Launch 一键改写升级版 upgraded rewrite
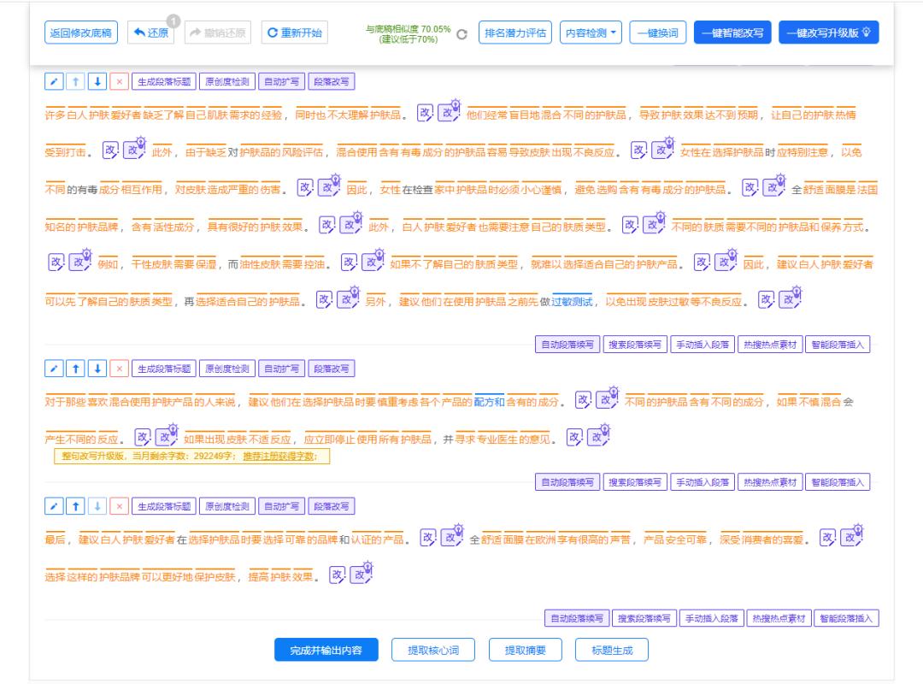Image resolution: width=923 pixels, height=684 pixels. click(828, 32)
